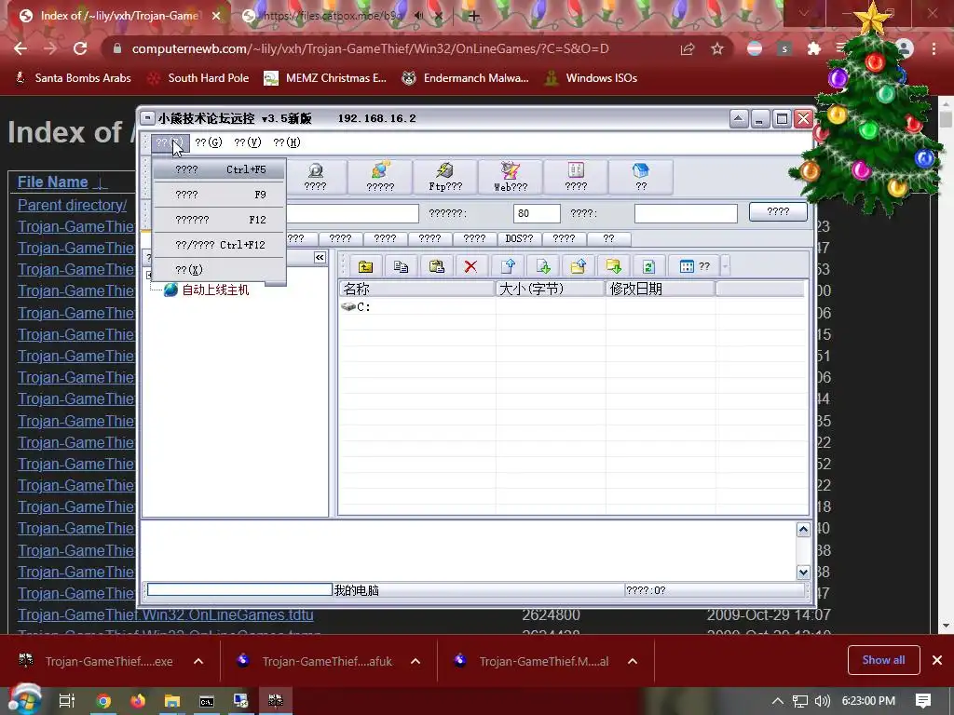Click the download folder icon with green arrow
Viewport: 954px width, 715px height.
coord(613,266)
